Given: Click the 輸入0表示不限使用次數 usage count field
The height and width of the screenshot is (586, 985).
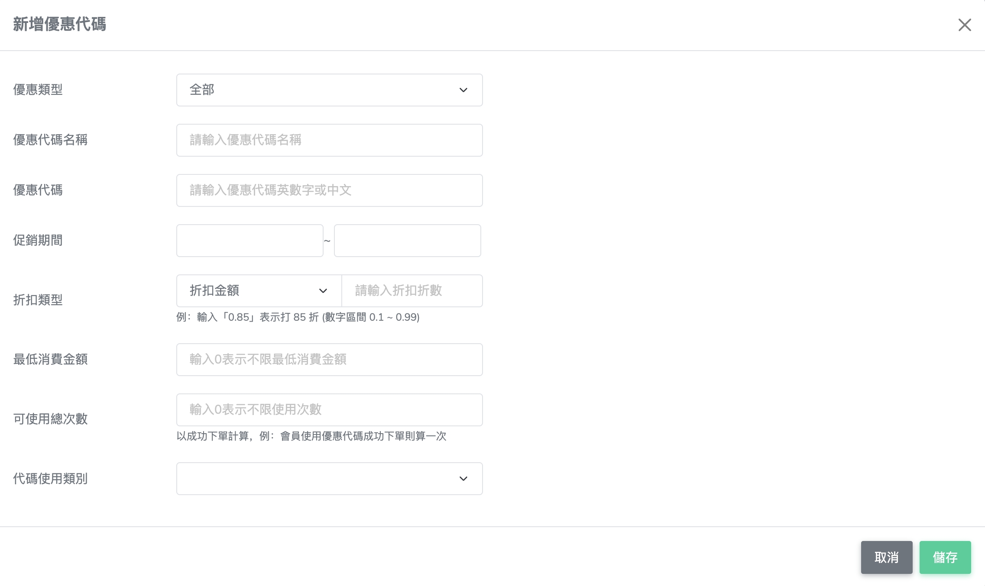Looking at the screenshot, I should pyautogui.click(x=329, y=410).
